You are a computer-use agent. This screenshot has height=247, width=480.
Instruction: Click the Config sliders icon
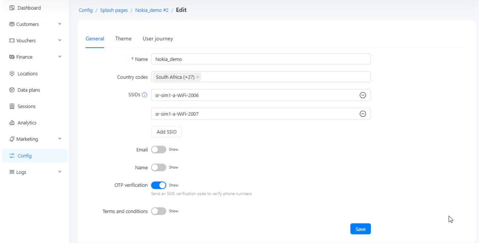coord(12,156)
